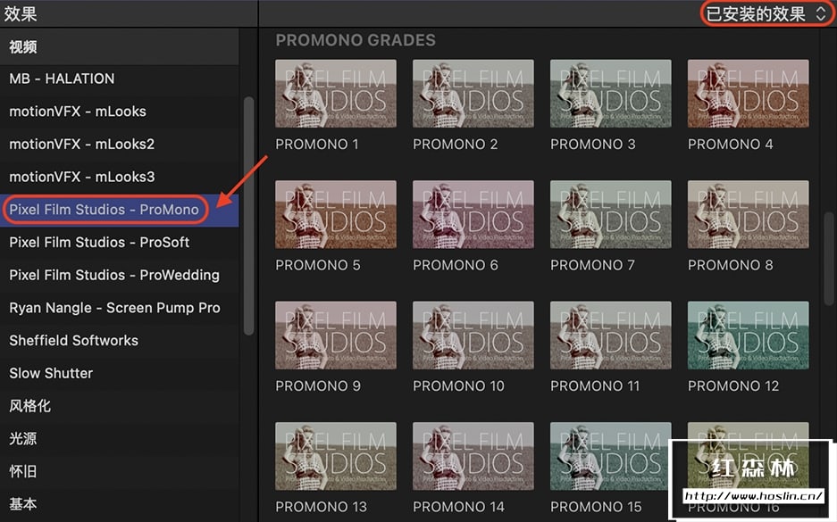837x522 pixels.
Task: Select Pixel Film Studios - ProSoft category
Action: coord(120,242)
